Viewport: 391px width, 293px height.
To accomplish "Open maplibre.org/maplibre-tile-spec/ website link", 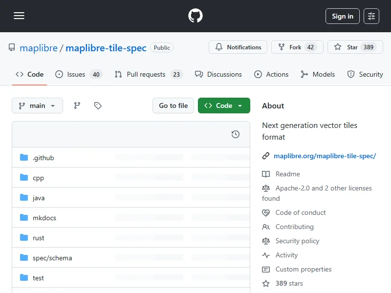I will point(325,156).
